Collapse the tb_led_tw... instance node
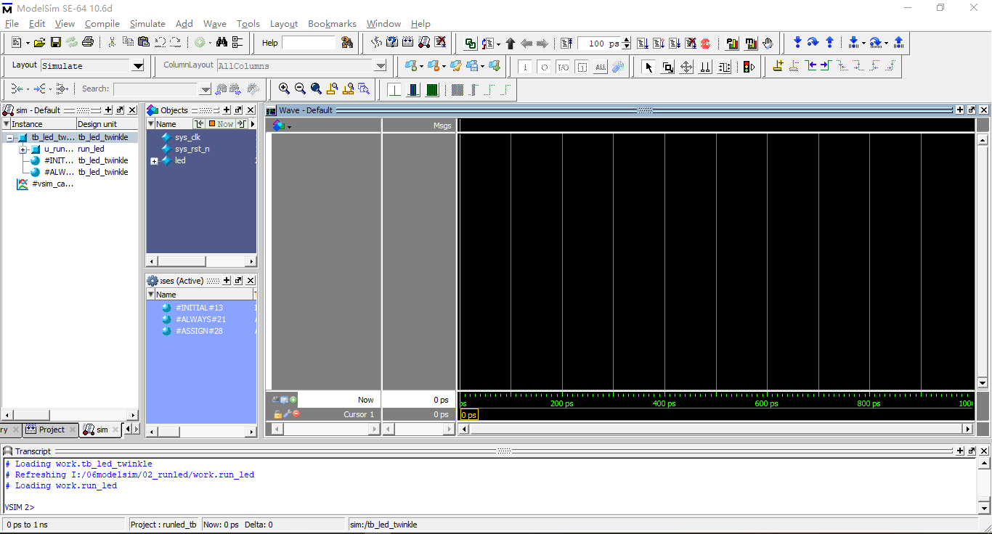The height and width of the screenshot is (534, 992). (9, 137)
